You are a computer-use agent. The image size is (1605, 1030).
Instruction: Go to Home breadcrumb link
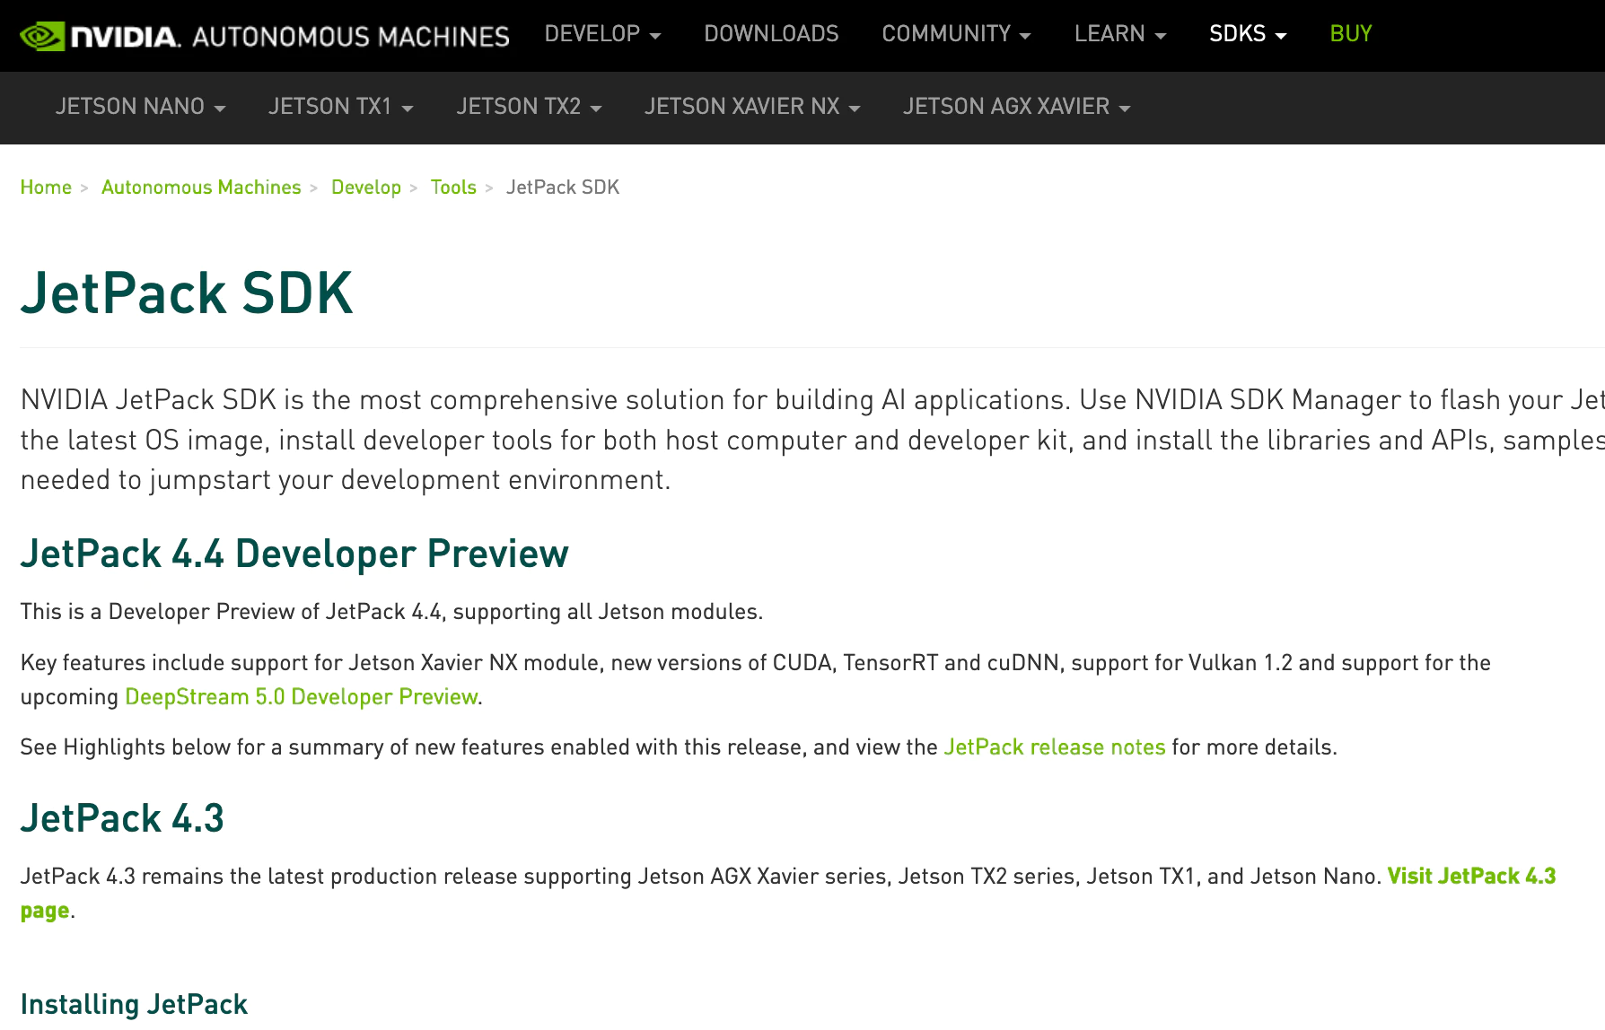(46, 188)
